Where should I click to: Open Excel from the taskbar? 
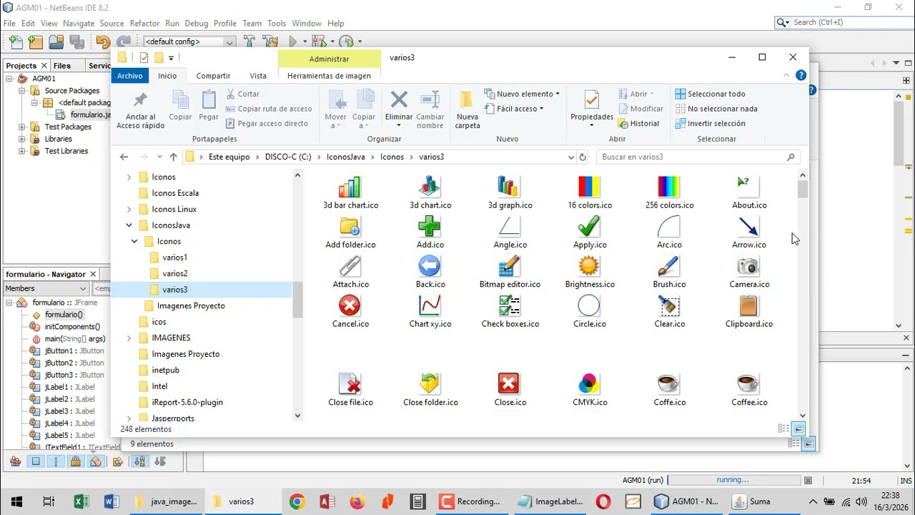coord(81,501)
